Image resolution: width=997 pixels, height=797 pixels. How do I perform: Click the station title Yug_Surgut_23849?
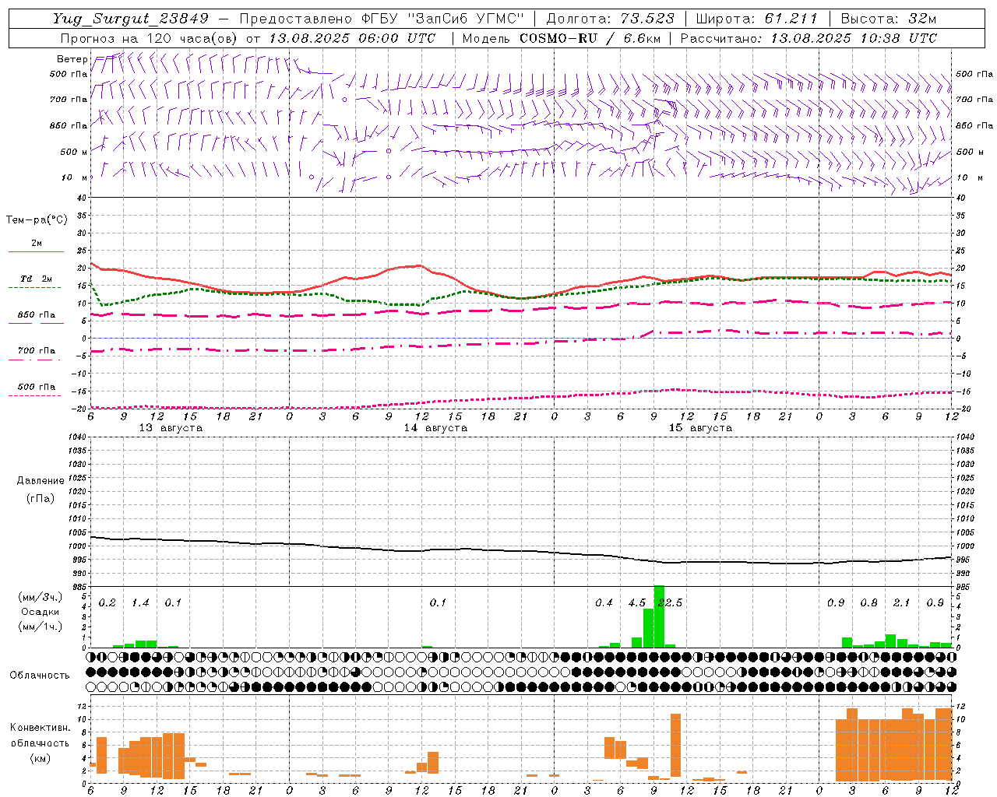pyautogui.click(x=131, y=19)
